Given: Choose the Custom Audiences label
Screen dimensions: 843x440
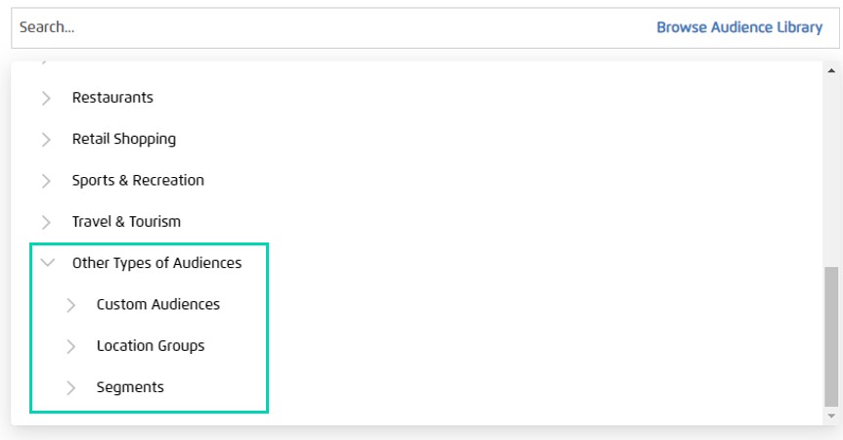Looking at the screenshot, I should 158,304.
